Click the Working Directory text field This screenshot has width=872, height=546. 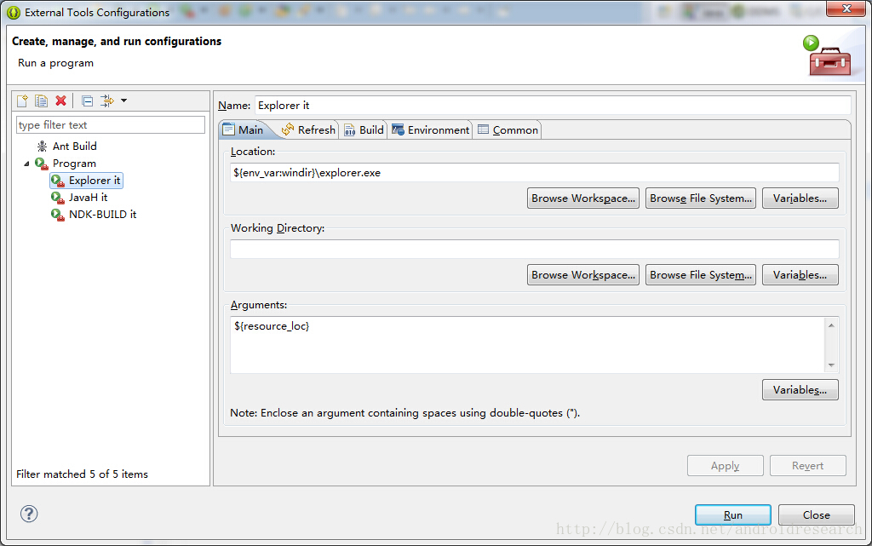point(534,250)
